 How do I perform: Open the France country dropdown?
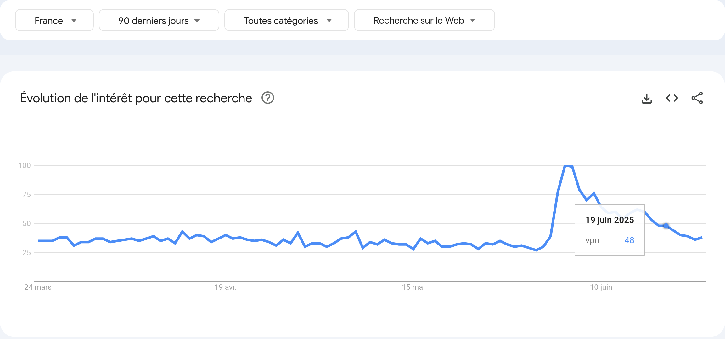(54, 20)
